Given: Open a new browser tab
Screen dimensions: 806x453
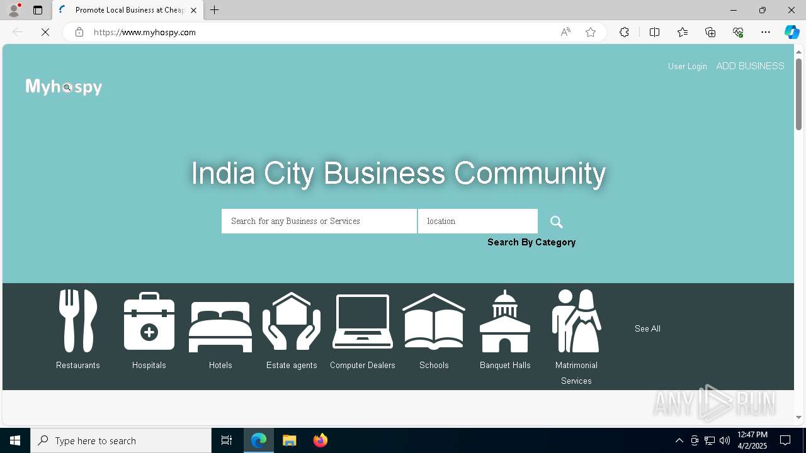Looking at the screenshot, I should tap(214, 10).
